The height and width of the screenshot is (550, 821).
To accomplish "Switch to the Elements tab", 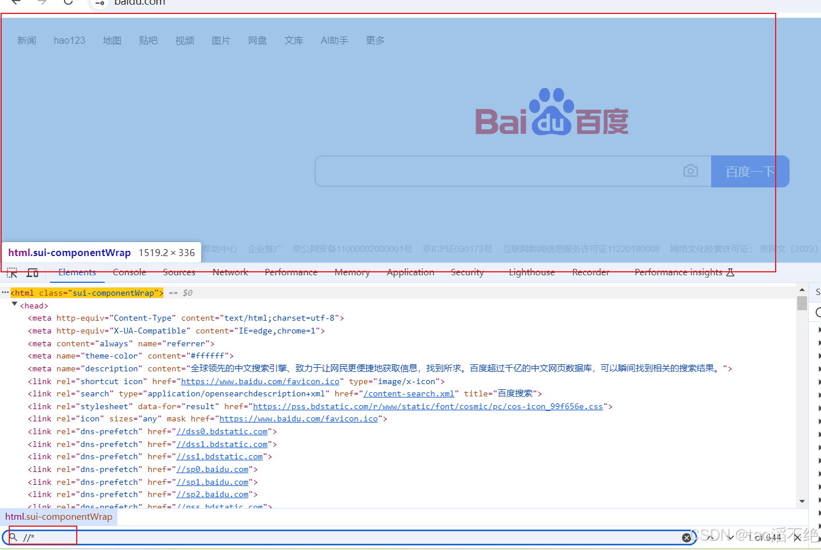I will [x=77, y=272].
